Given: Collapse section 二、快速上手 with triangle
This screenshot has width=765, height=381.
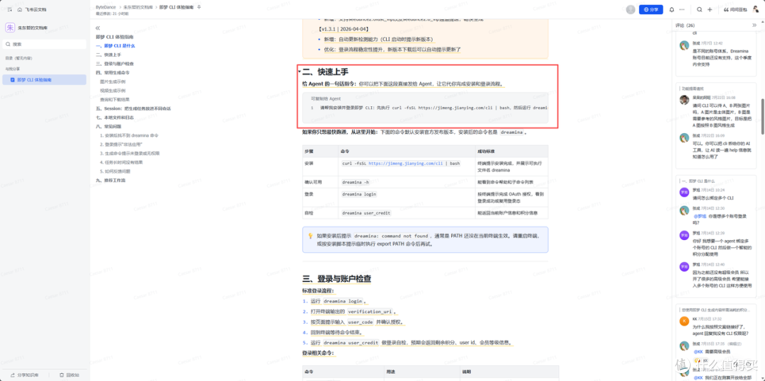Looking at the screenshot, I should (x=299, y=72).
